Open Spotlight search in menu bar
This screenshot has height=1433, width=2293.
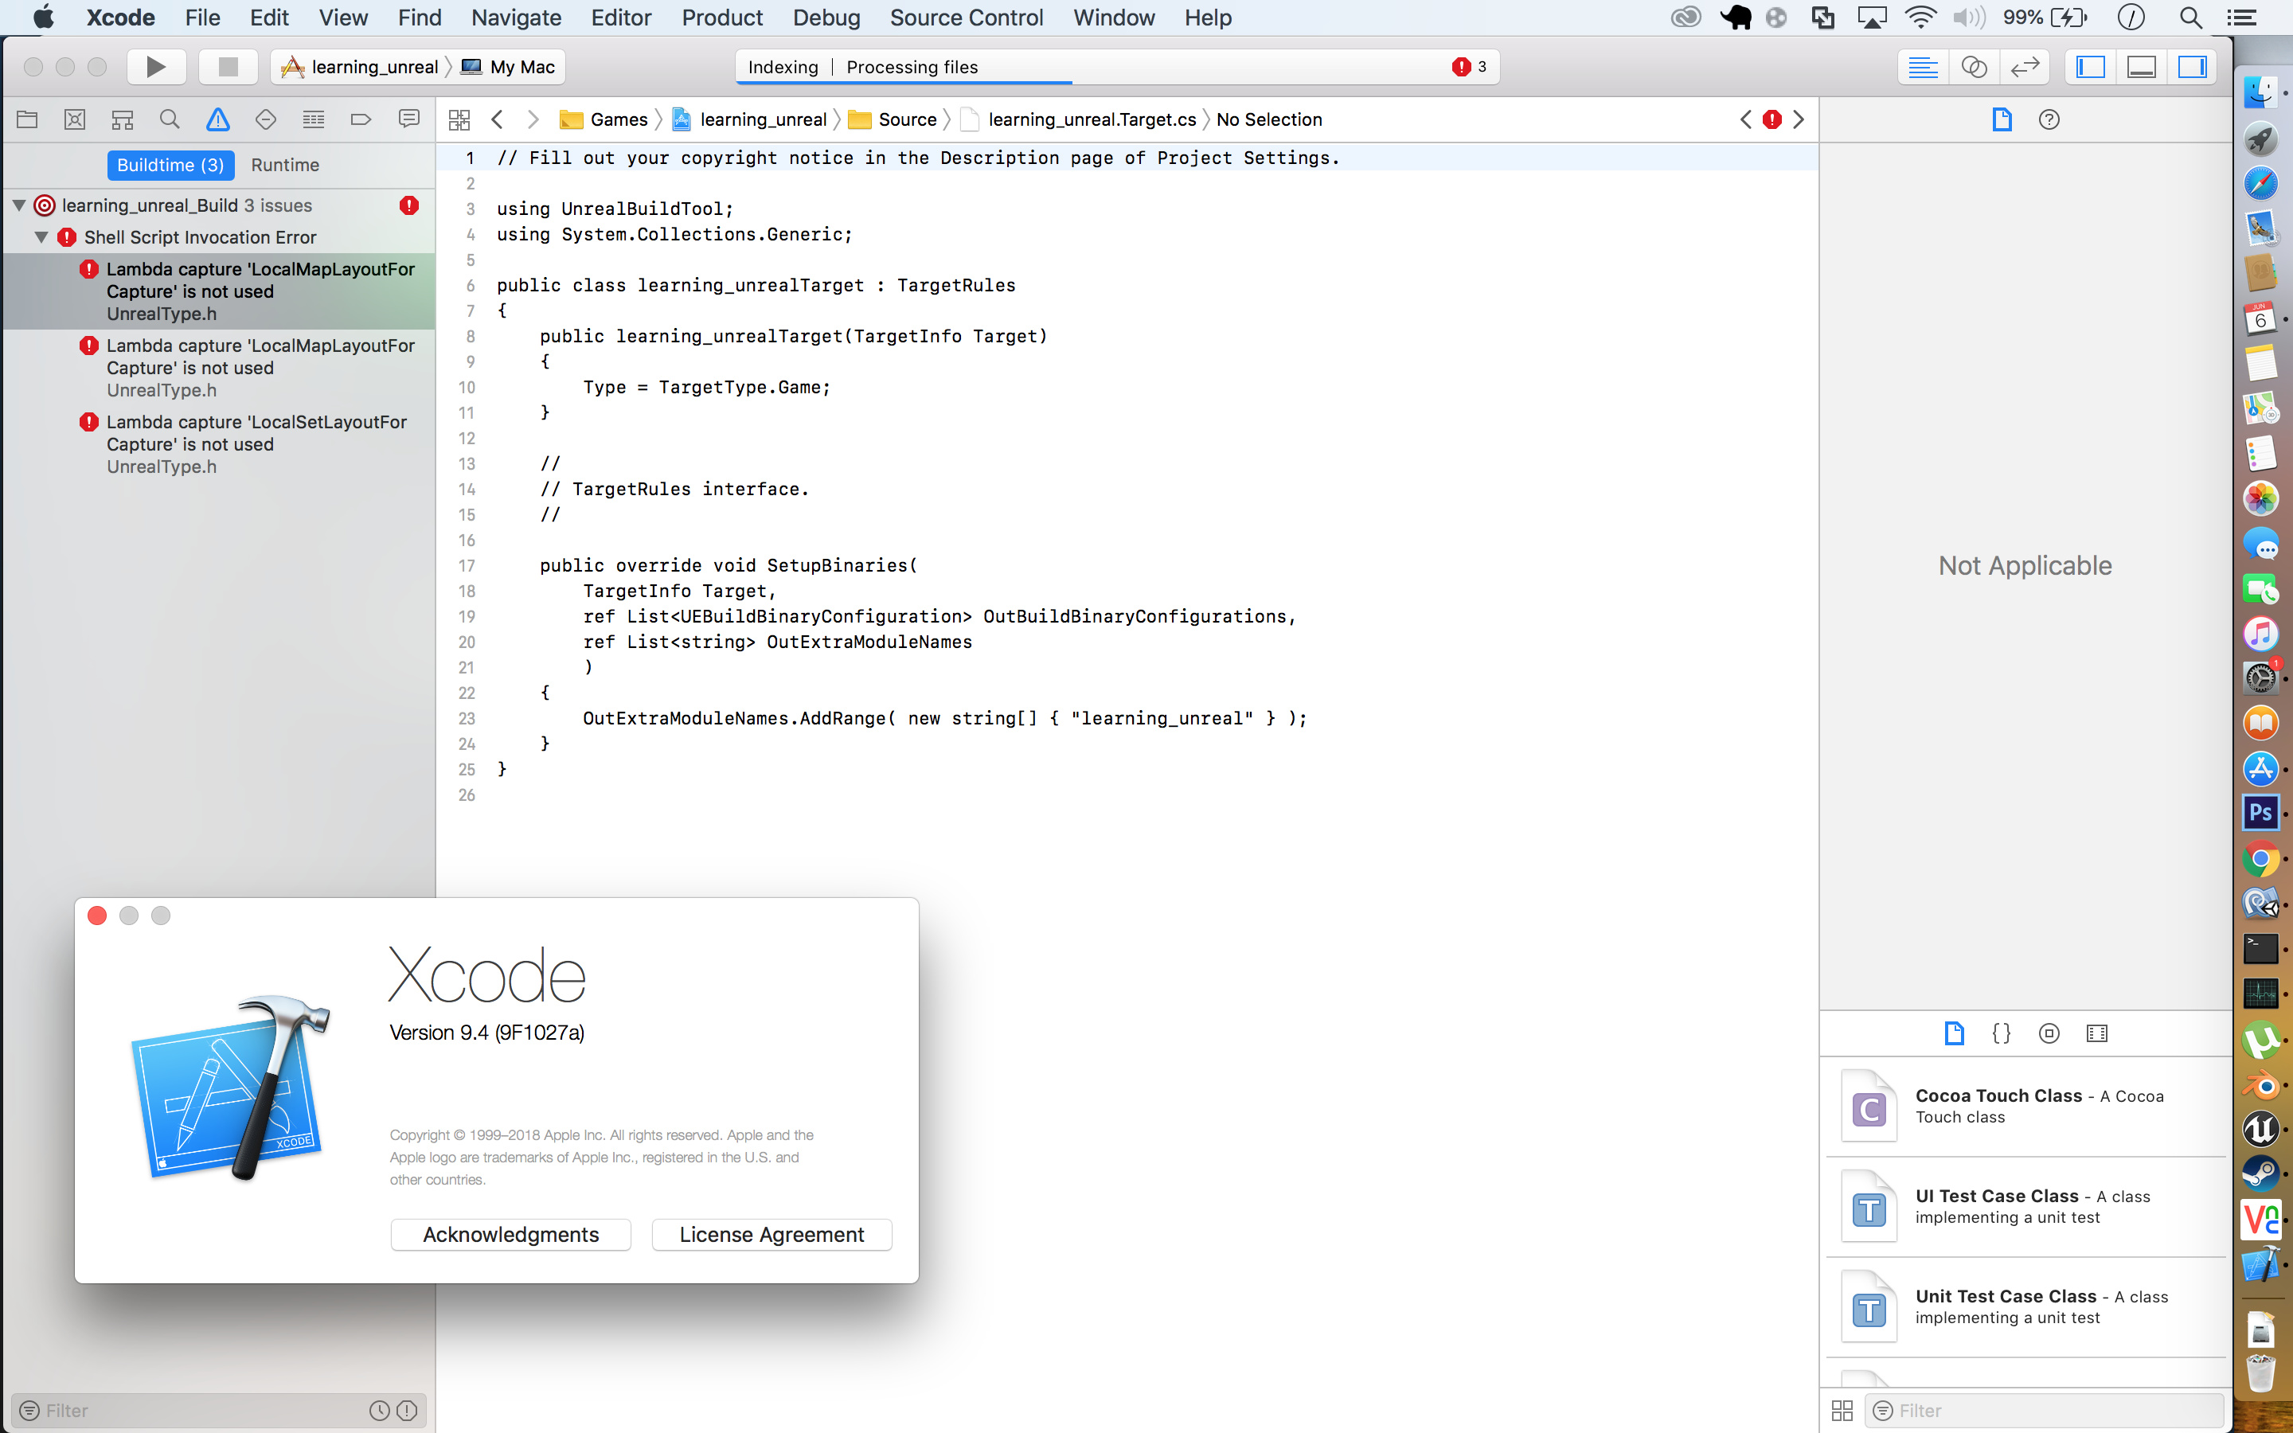[x=2189, y=17]
